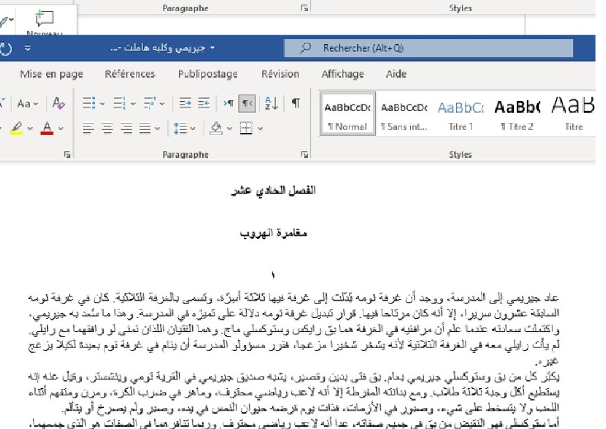This screenshot has height=429, width=606.
Task: Apply the Titre style
Action: [573, 114]
